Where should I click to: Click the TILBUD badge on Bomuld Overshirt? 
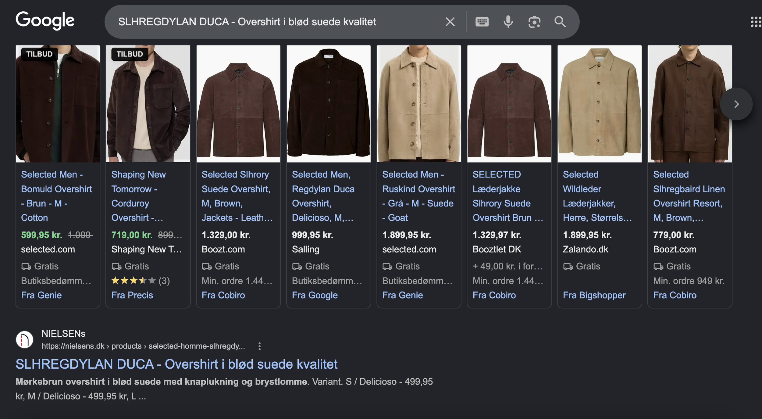[x=39, y=54]
